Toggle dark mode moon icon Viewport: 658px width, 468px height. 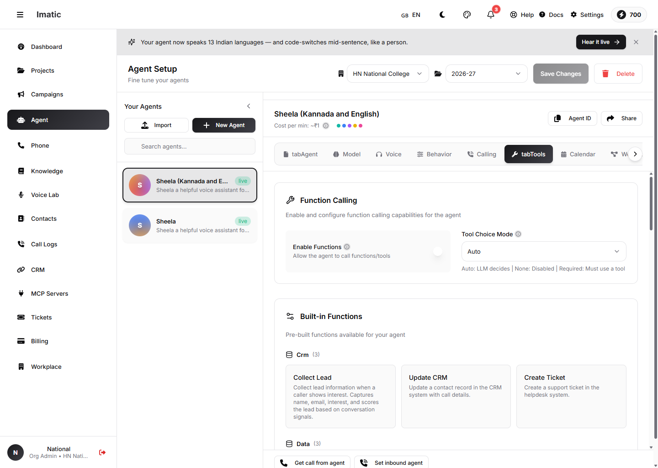[x=442, y=15]
